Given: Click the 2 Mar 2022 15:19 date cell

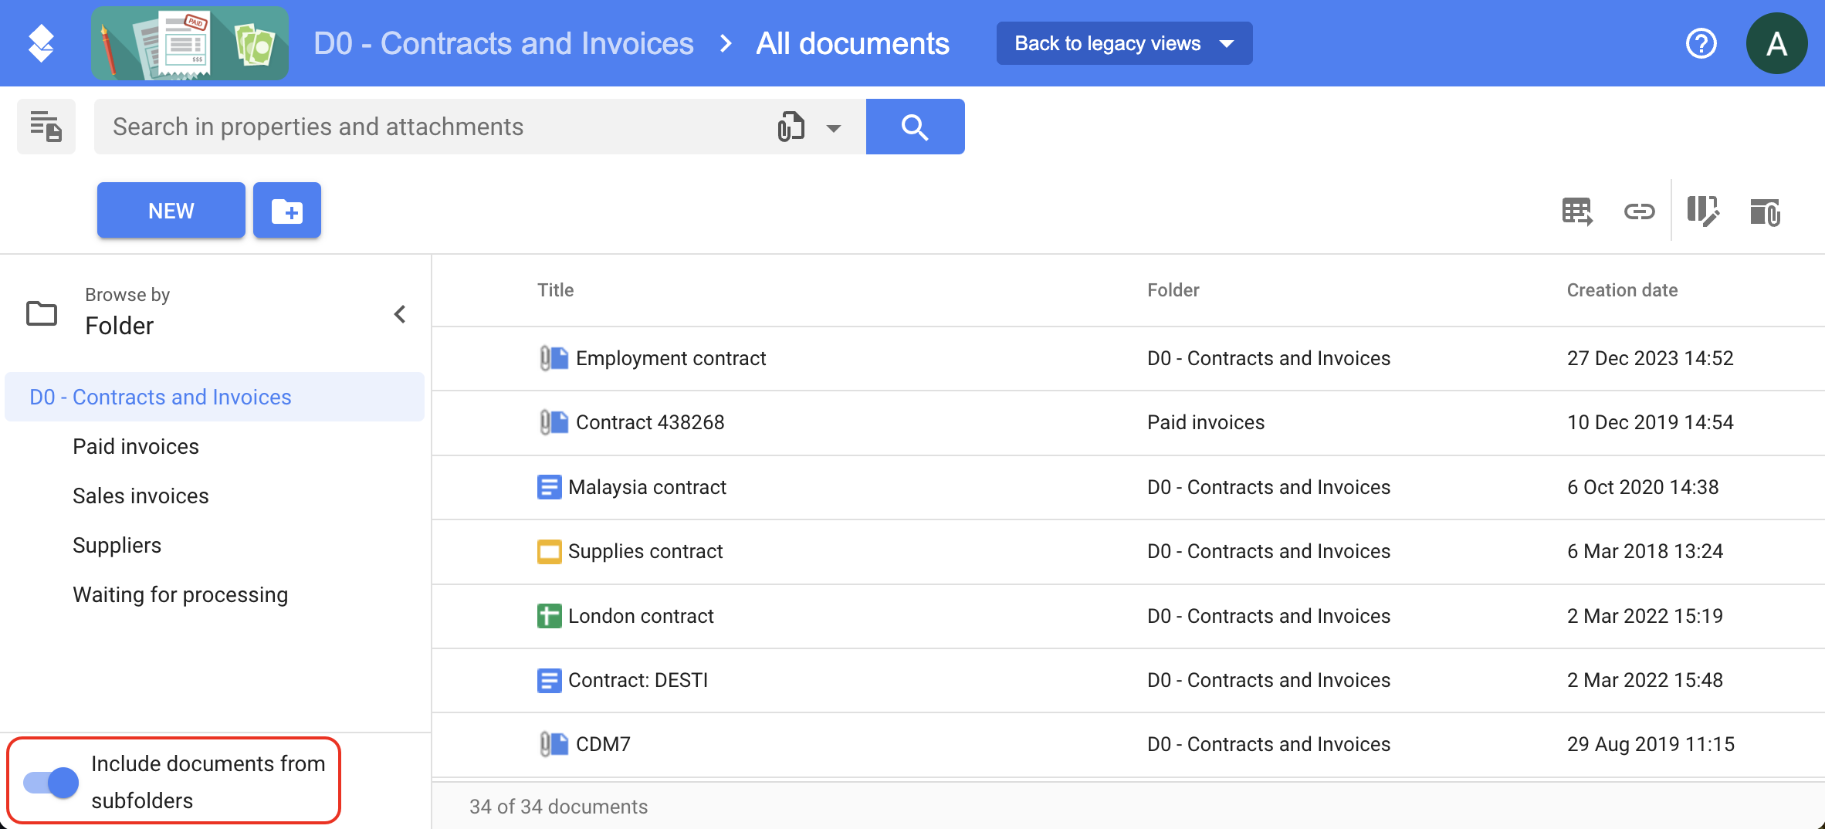Looking at the screenshot, I should point(1645,616).
